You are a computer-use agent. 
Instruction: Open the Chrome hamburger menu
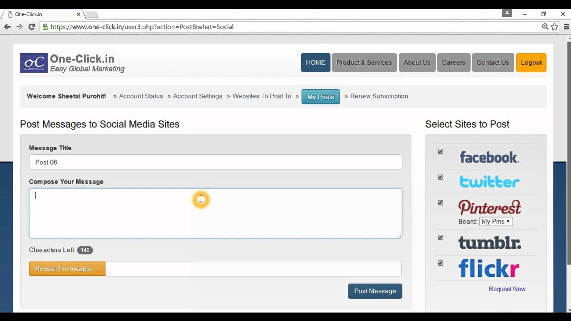[566, 27]
